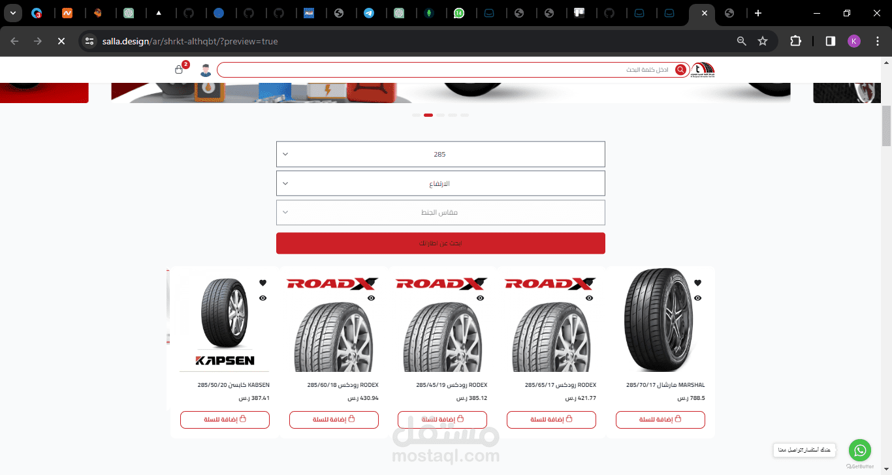Viewport: 892px width, 475px height.
Task: Bookmark this page with the star icon
Action: 763,41
